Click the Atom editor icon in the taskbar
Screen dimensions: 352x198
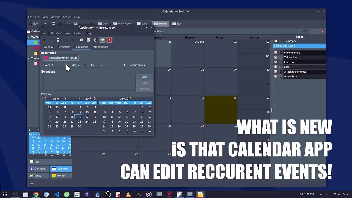[67, 194]
